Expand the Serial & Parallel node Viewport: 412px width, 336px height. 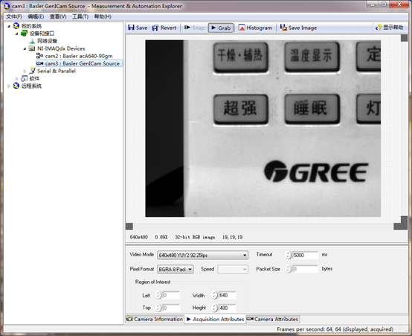click(25, 71)
